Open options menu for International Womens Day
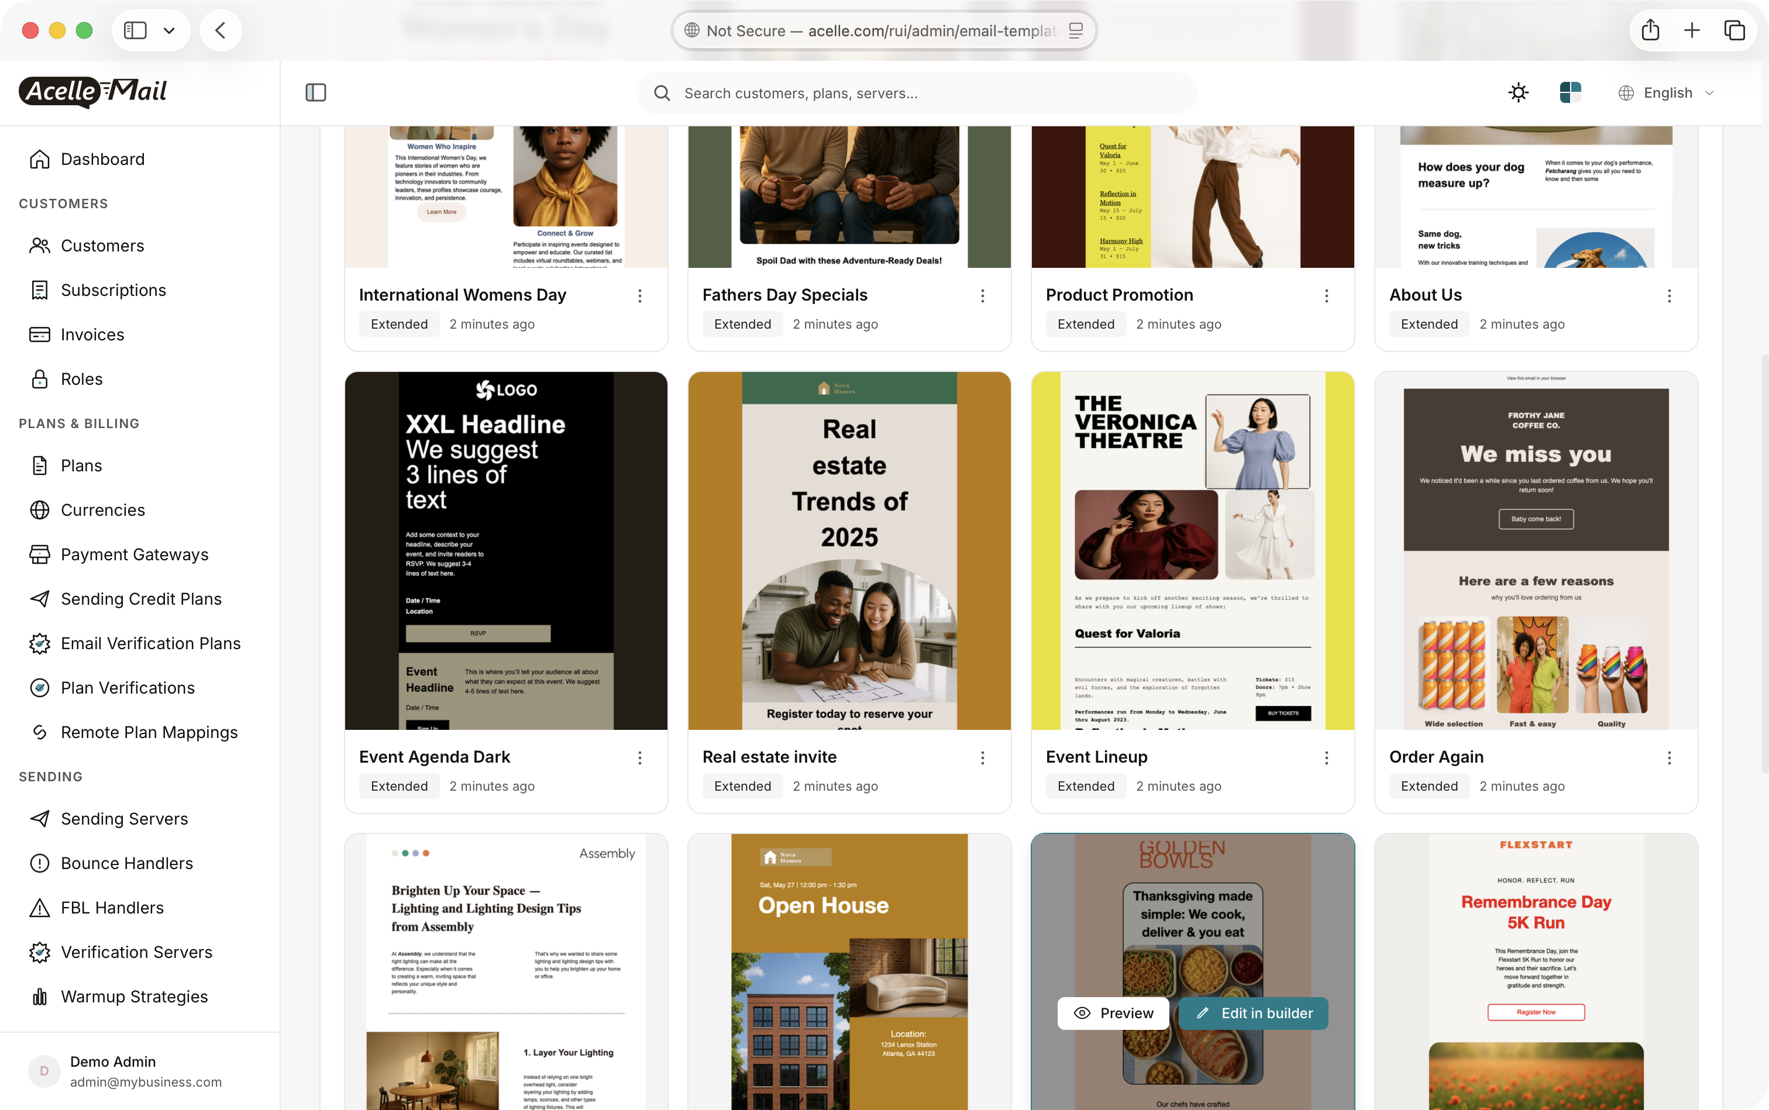 (x=639, y=296)
